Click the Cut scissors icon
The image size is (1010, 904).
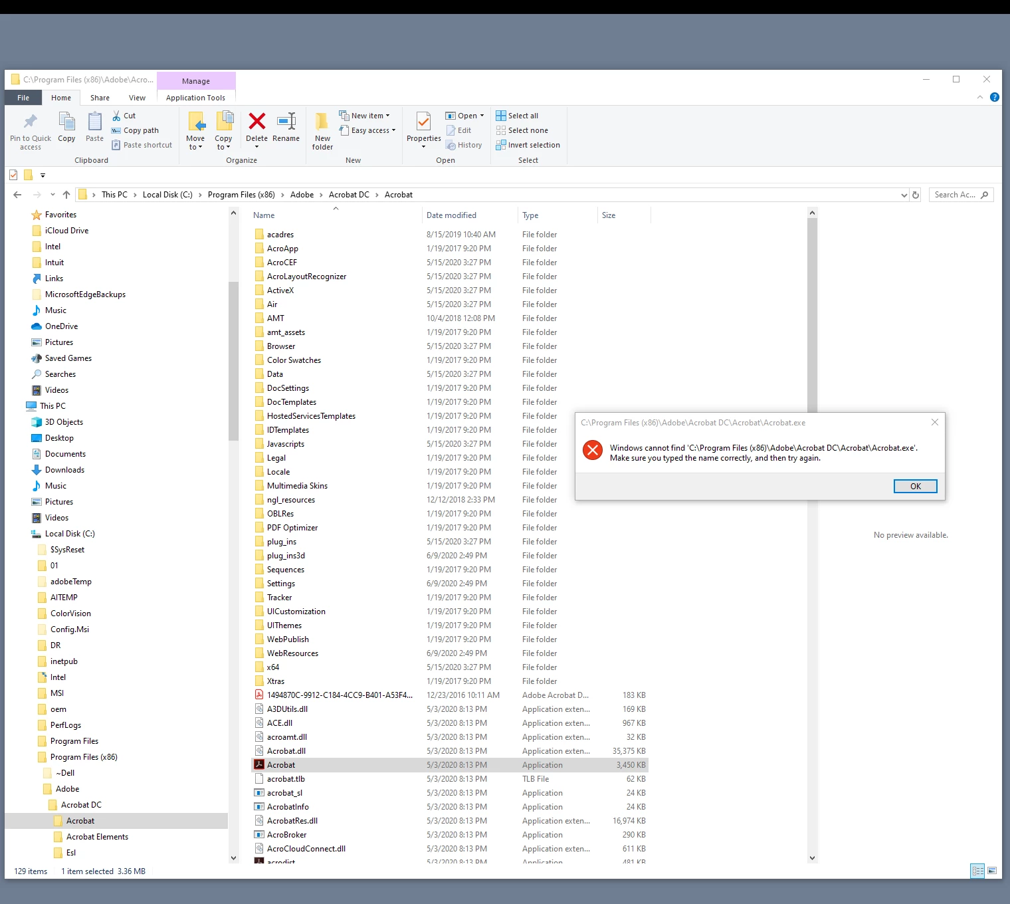(x=116, y=116)
